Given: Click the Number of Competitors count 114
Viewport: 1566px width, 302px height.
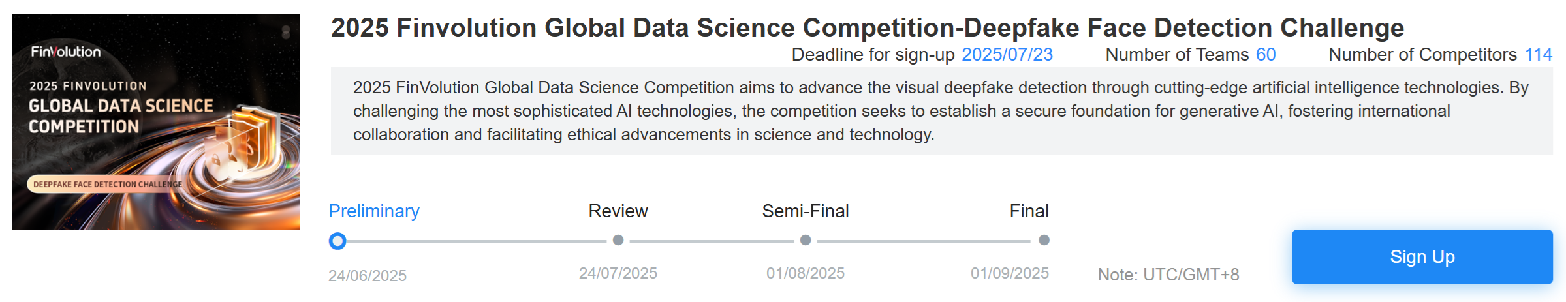Looking at the screenshot, I should (x=1539, y=55).
